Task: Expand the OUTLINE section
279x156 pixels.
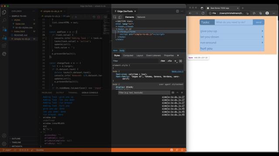Action: pos(16,139)
